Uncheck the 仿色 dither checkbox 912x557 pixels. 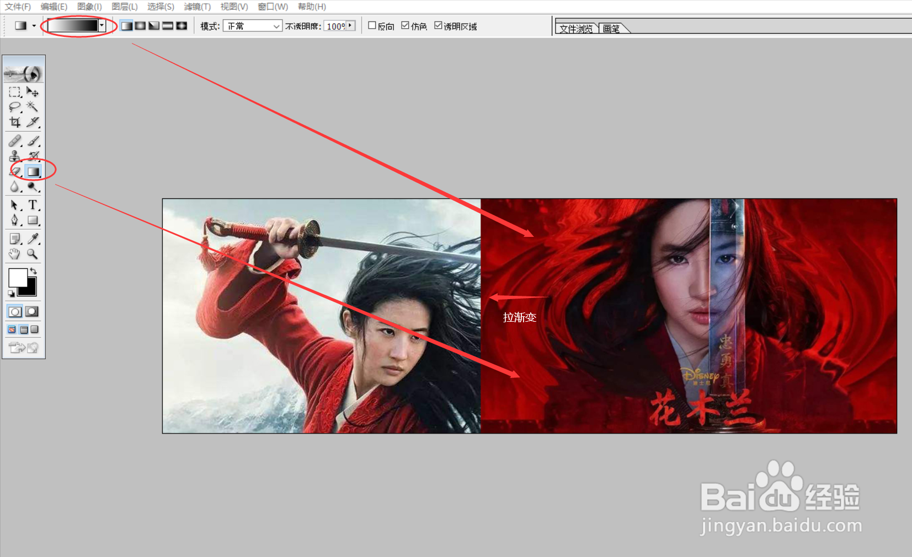[406, 25]
